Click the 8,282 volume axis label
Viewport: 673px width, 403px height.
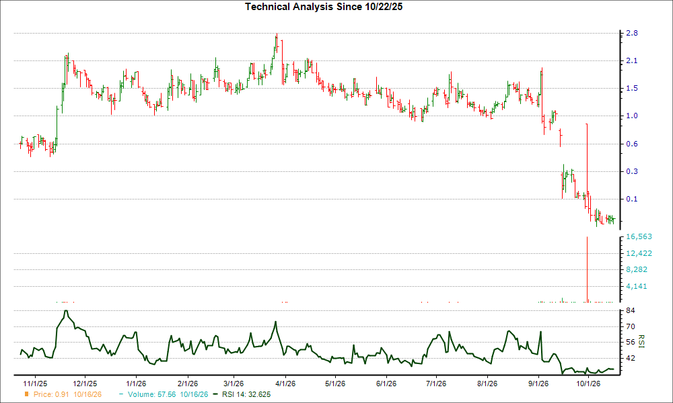[637, 269]
